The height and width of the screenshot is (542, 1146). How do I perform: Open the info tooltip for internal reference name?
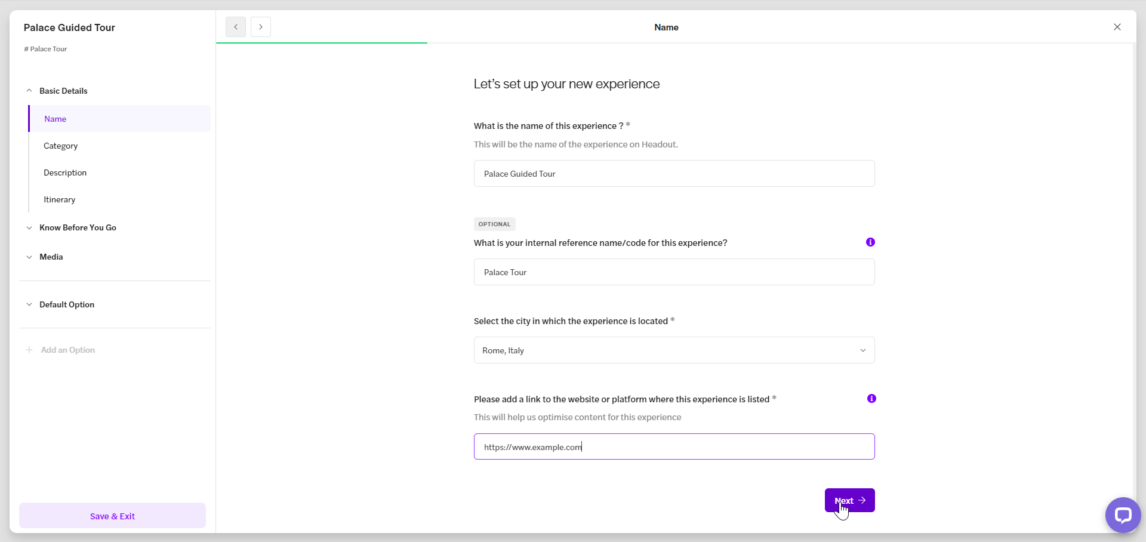870,242
